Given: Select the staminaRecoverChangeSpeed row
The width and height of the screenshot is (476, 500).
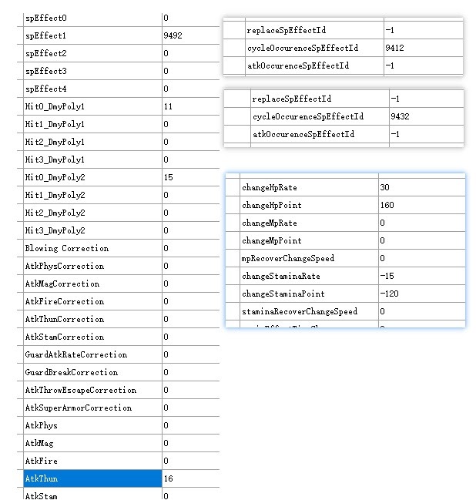Looking at the screenshot, I should coord(352,311).
